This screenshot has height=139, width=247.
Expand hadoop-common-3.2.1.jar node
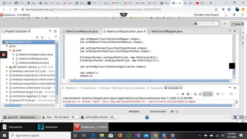pyautogui.click(x=7, y=71)
